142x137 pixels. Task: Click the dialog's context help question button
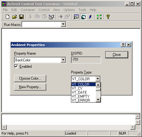coord(123,45)
